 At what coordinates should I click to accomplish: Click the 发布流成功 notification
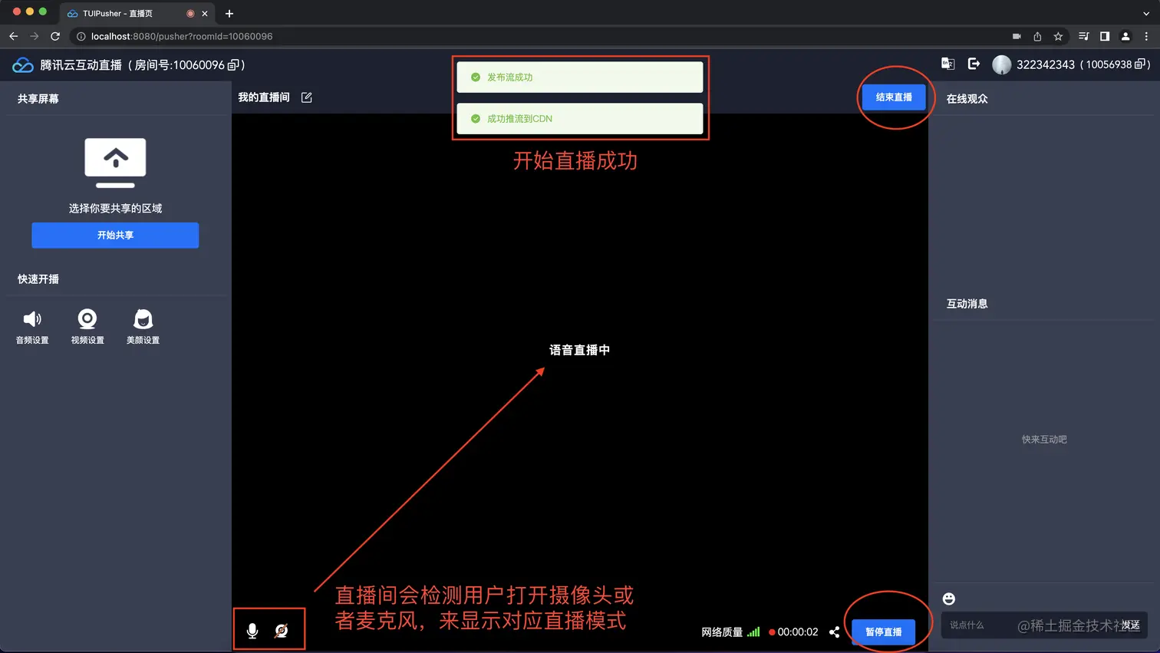[x=580, y=78]
